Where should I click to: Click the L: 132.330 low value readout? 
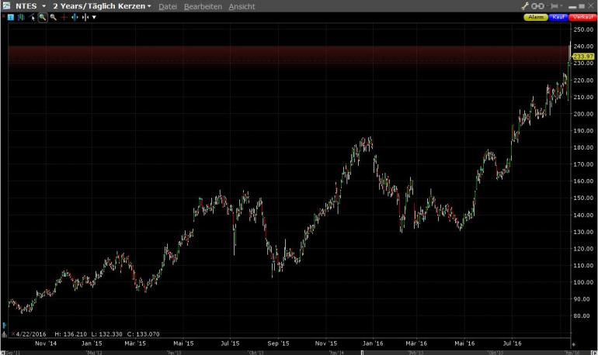pos(107,334)
